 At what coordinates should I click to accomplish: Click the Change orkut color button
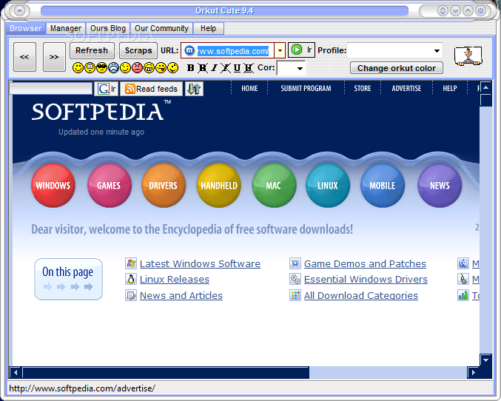(397, 68)
